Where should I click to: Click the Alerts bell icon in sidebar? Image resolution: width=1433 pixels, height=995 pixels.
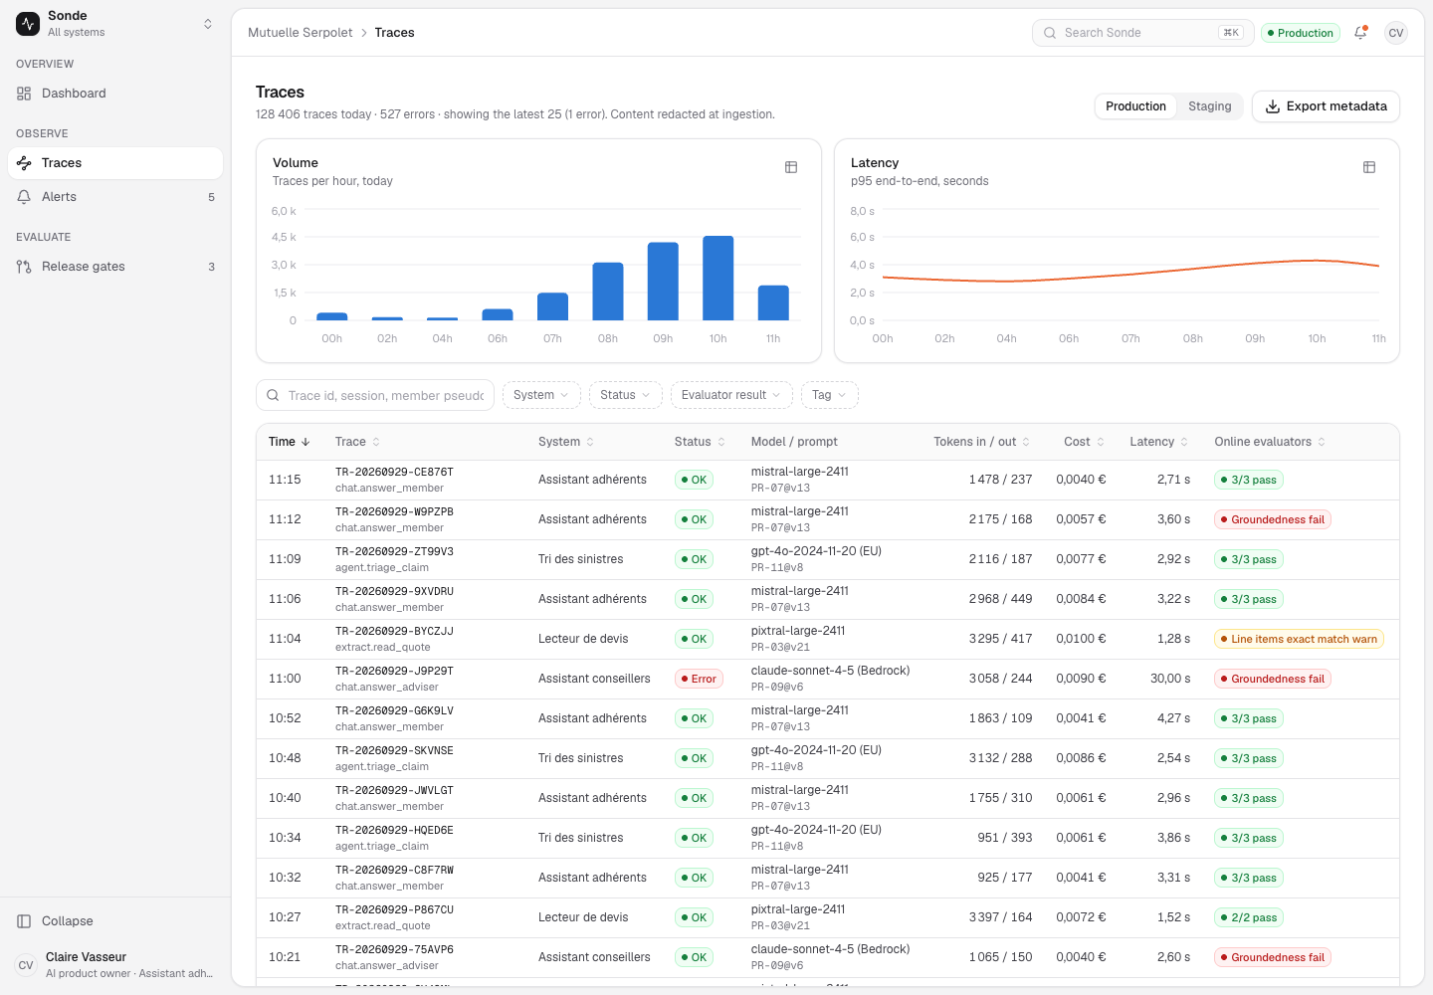pos(24,197)
